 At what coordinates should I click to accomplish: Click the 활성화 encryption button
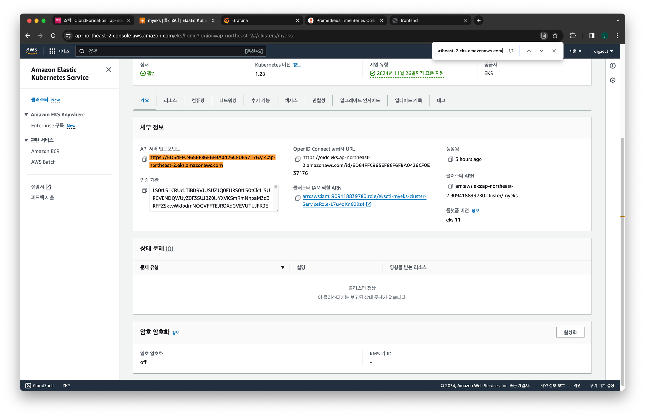[570, 332]
